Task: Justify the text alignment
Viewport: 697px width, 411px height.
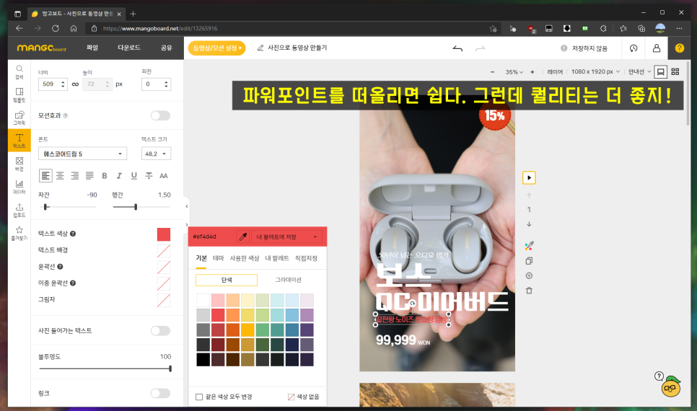Action: [x=89, y=175]
